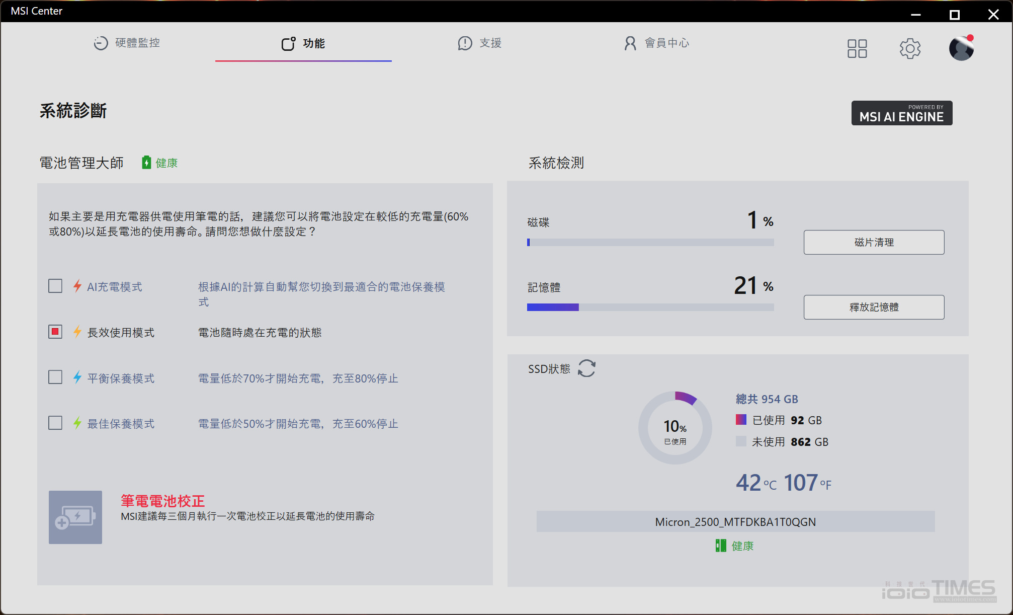
Task: Click the SSD 健康 status icon
Action: (721, 546)
